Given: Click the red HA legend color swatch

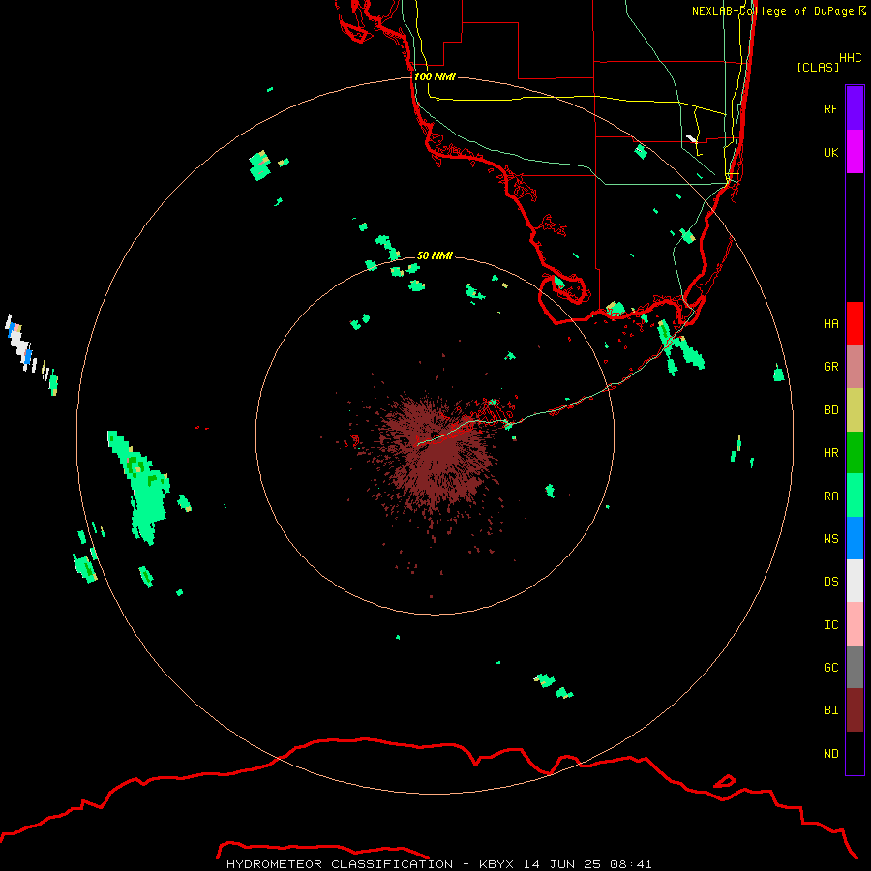Looking at the screenshot, I should point(855,323).
